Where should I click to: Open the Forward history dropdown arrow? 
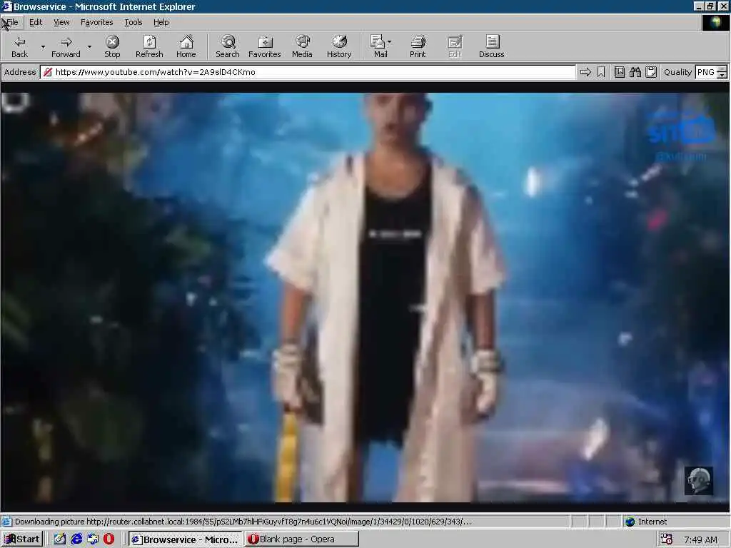[x=89, y=46]
